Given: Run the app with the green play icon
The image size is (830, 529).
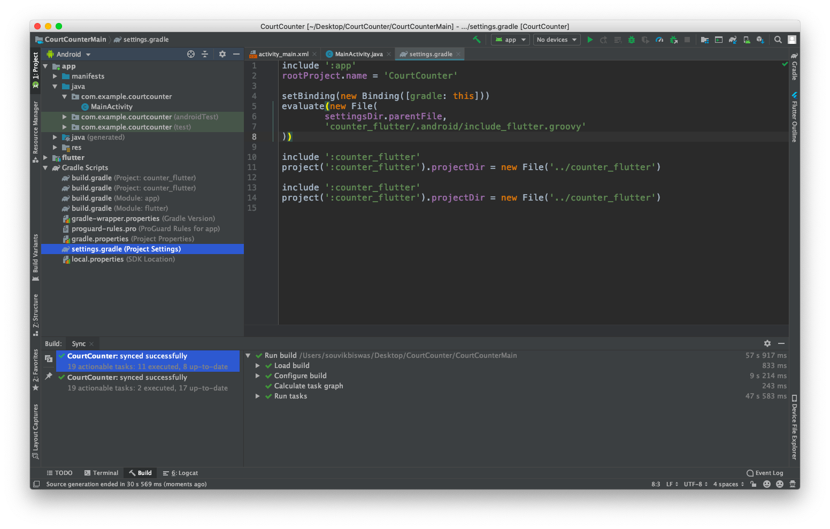Looking at the screenshot, I should click(590, 40).
